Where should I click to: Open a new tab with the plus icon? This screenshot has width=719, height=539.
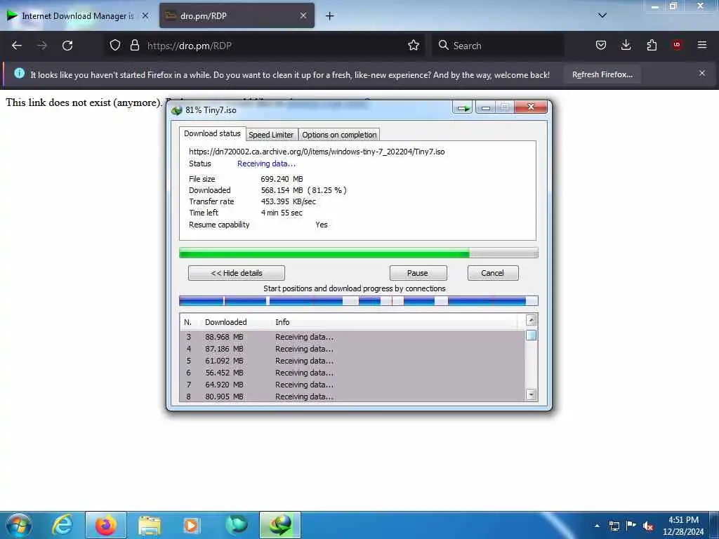point(330,16)
